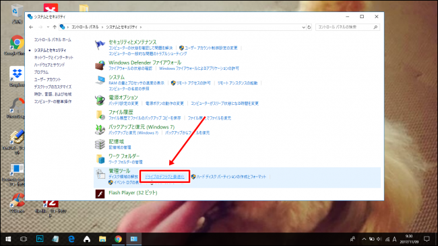438x246 pixels.
Task: Click the コントロール パネル breadcrumb in address bar
Action: tap(85, 27)
